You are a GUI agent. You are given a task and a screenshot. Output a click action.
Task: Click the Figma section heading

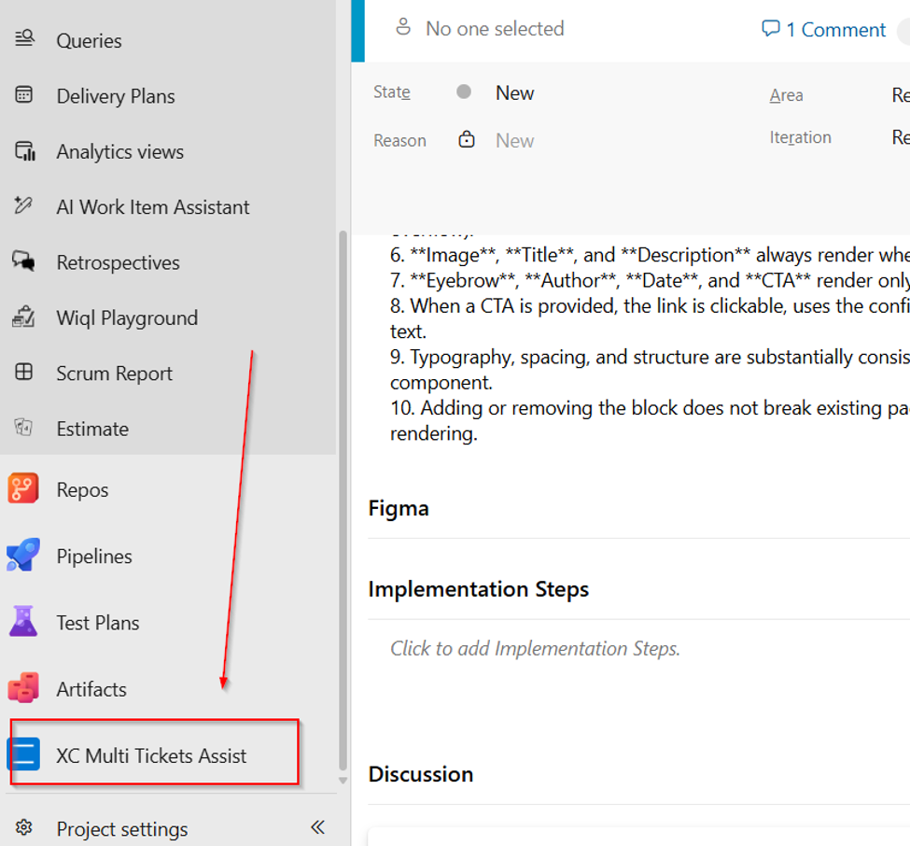coord(399,508)
